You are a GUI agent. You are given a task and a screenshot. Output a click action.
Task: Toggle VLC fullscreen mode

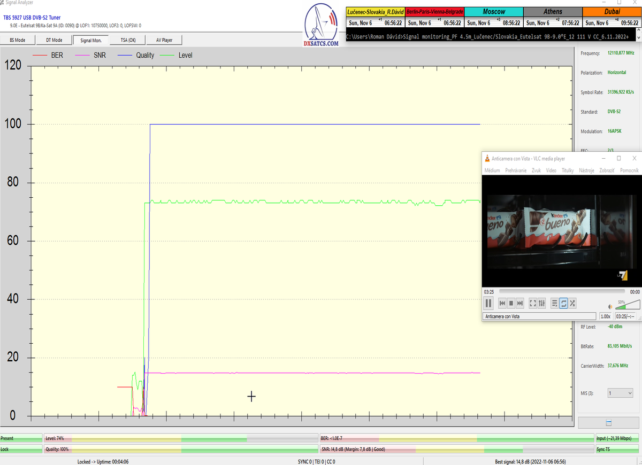[533, 304]
